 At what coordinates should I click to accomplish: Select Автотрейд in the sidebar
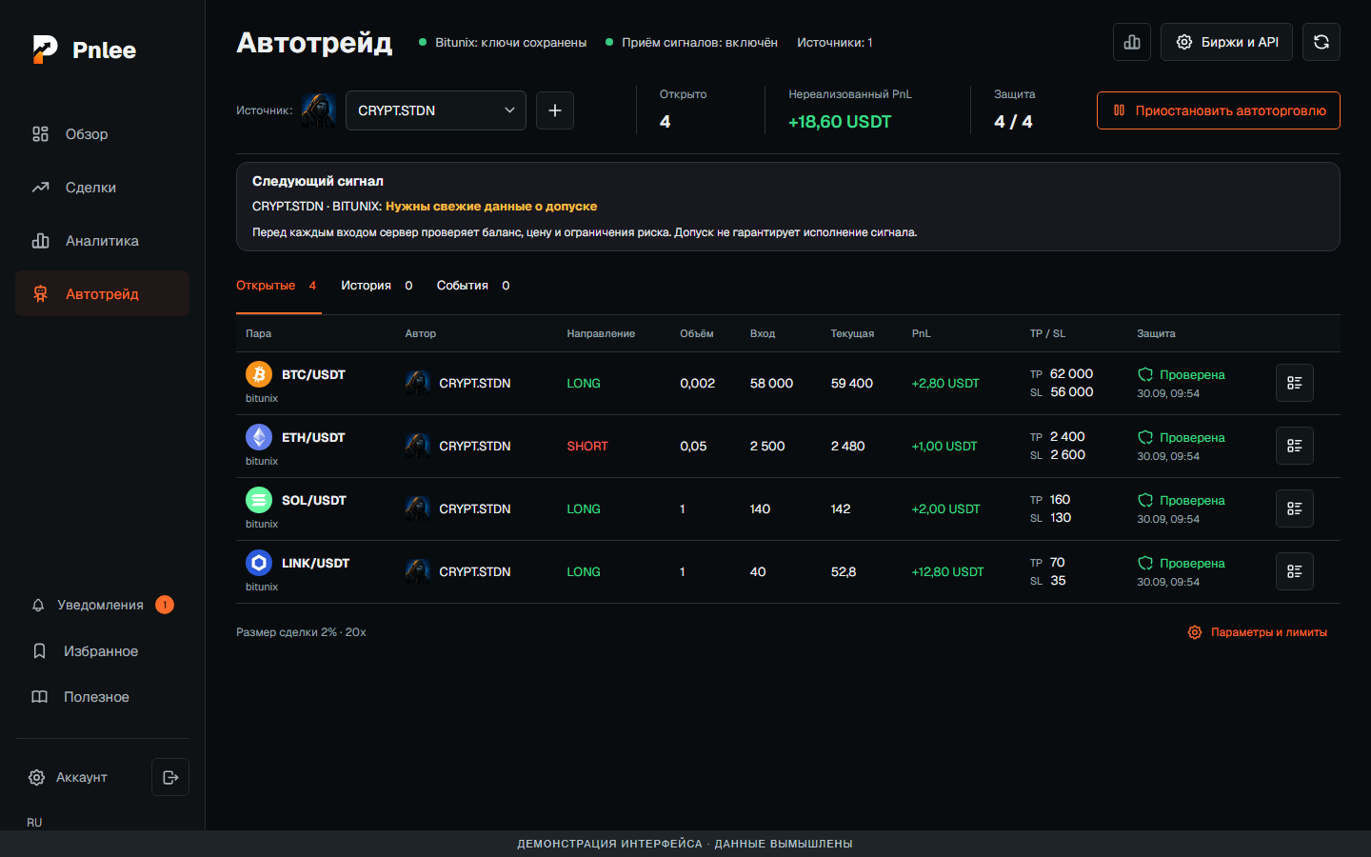pos(102,294)
